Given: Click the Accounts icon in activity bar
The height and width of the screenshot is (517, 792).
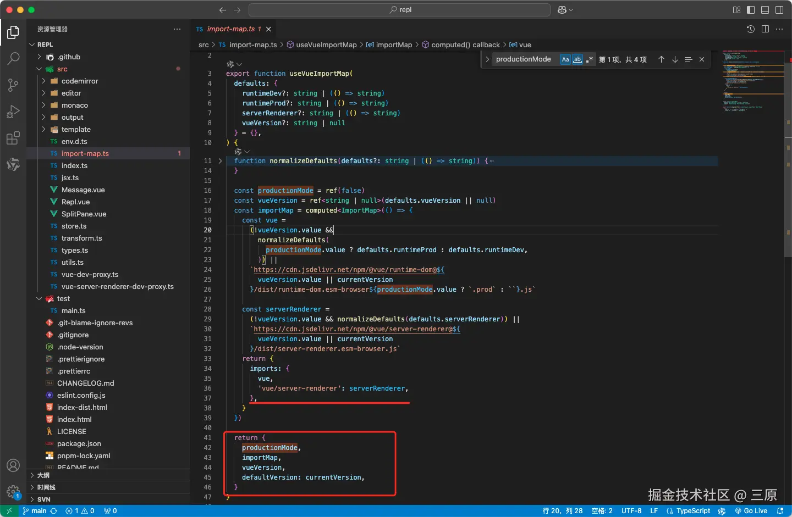Looking at the screenshot, I should [x=13, y=465].
